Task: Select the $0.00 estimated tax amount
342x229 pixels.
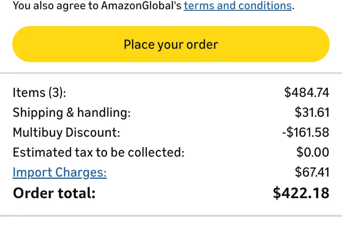Action: tap(312, 152)
